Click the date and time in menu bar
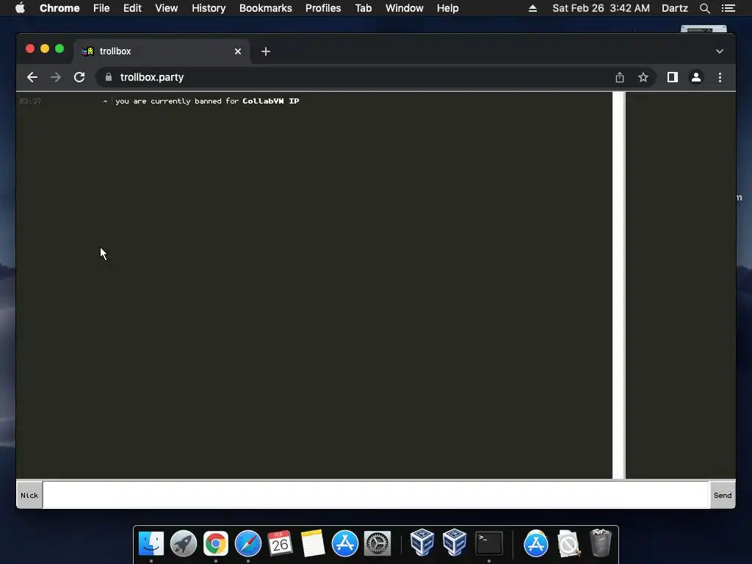Screen dimensions: 752x564 (x=601, y=8)
